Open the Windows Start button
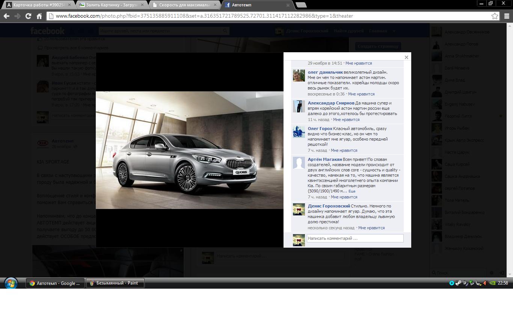 pos(11,283)
